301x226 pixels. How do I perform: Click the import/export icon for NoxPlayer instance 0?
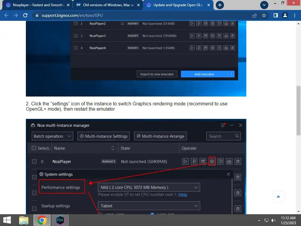pyautogui.click(x=229, y=162)
